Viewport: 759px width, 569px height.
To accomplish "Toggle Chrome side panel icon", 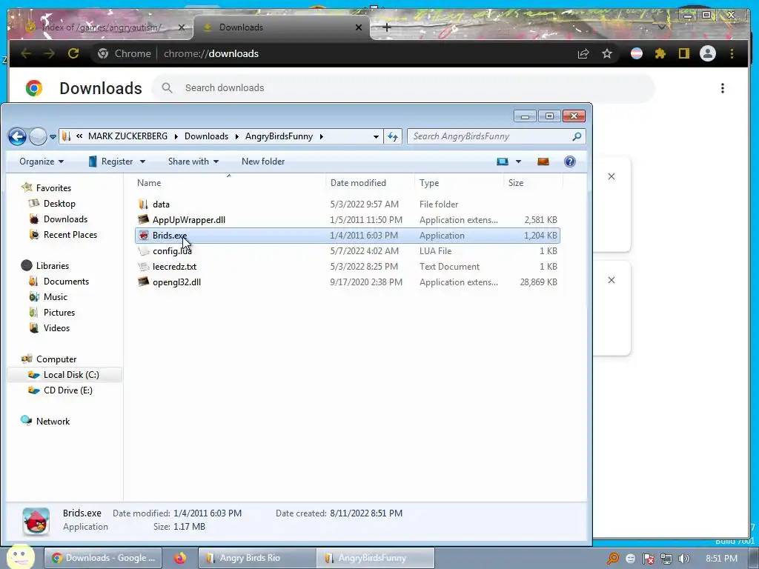I will coord(683,53).
